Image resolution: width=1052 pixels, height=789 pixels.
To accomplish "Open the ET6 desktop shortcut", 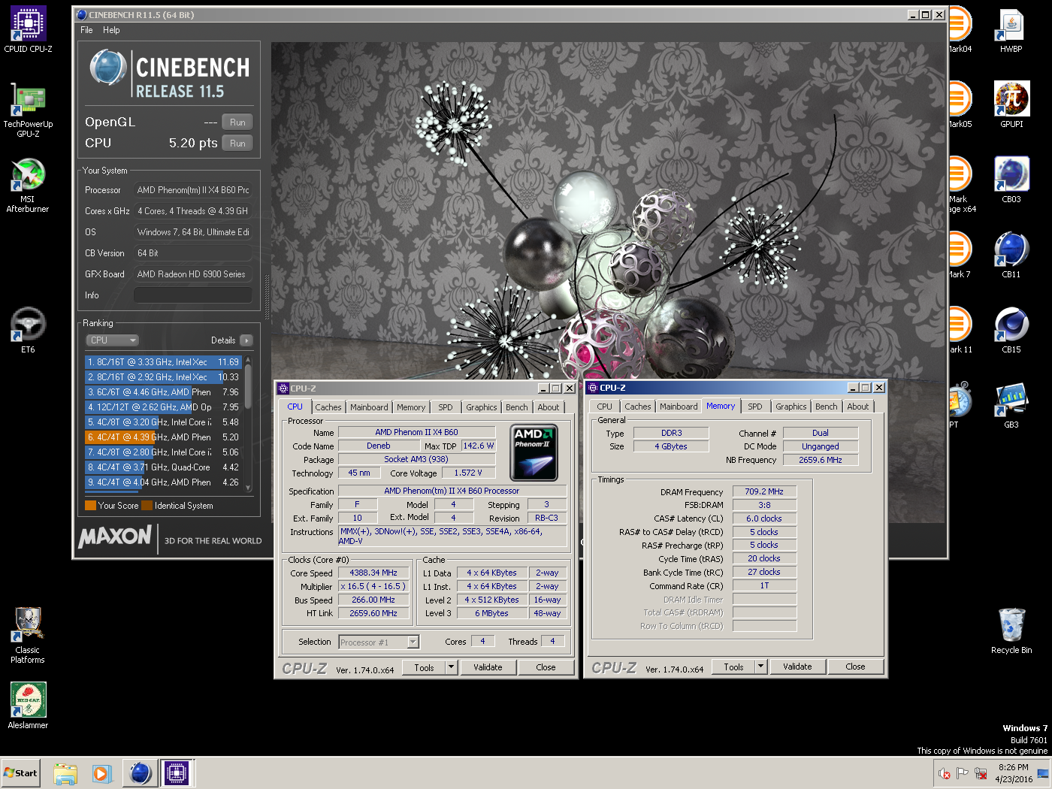I will 29,331.
